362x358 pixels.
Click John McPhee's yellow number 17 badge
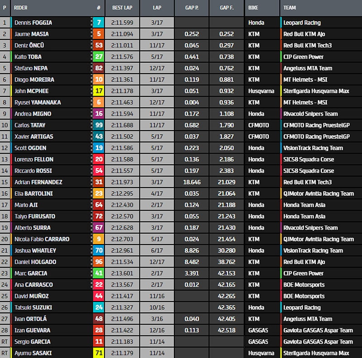tap(99, 91)
